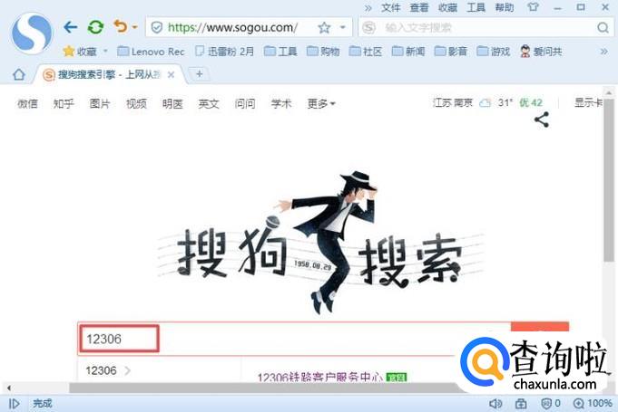Click the Sogou browser logo
This screenshot has height=412, width=618.
point(32,33)
